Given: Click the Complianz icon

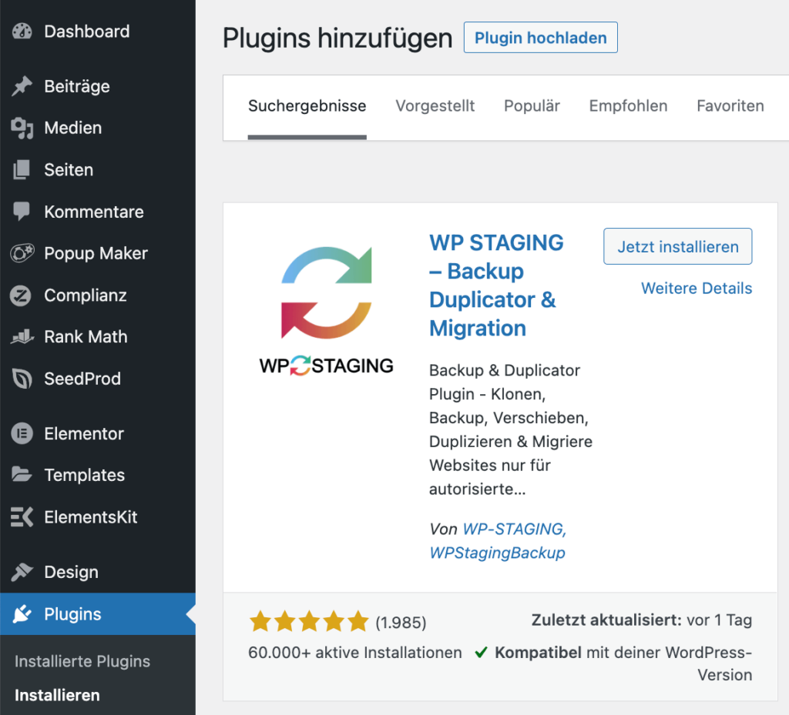Looking at the screenshot, I should point(21,296).
